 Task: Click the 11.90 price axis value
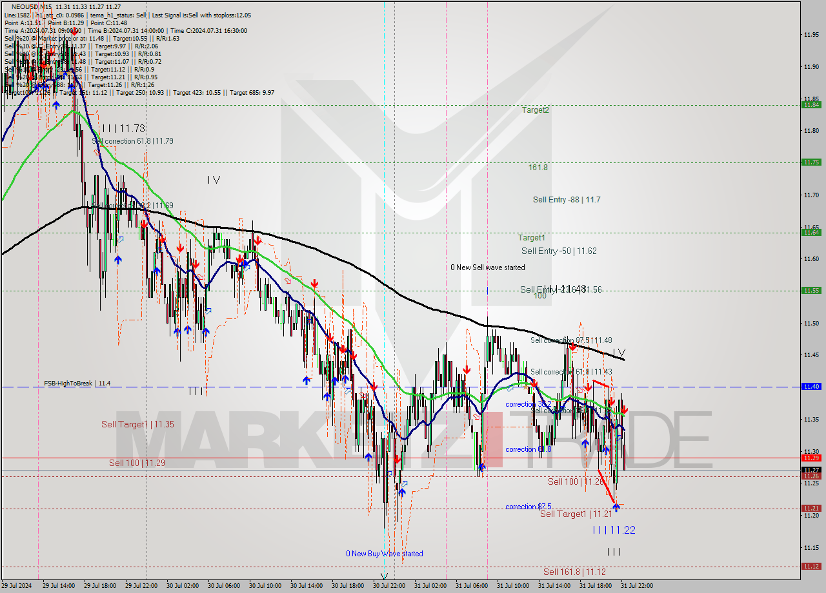tap(811, 66)
